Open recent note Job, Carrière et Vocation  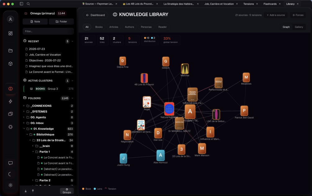pos(45,55)
